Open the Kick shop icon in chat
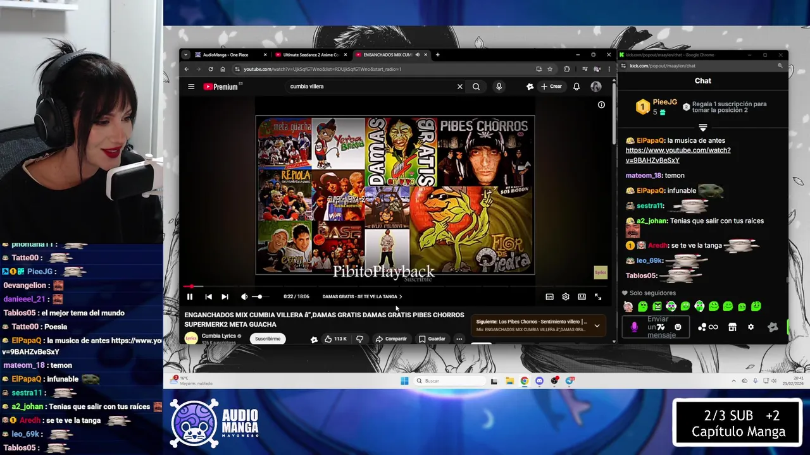The width and height of the screenshot is (810, 455). click(732, 327)
